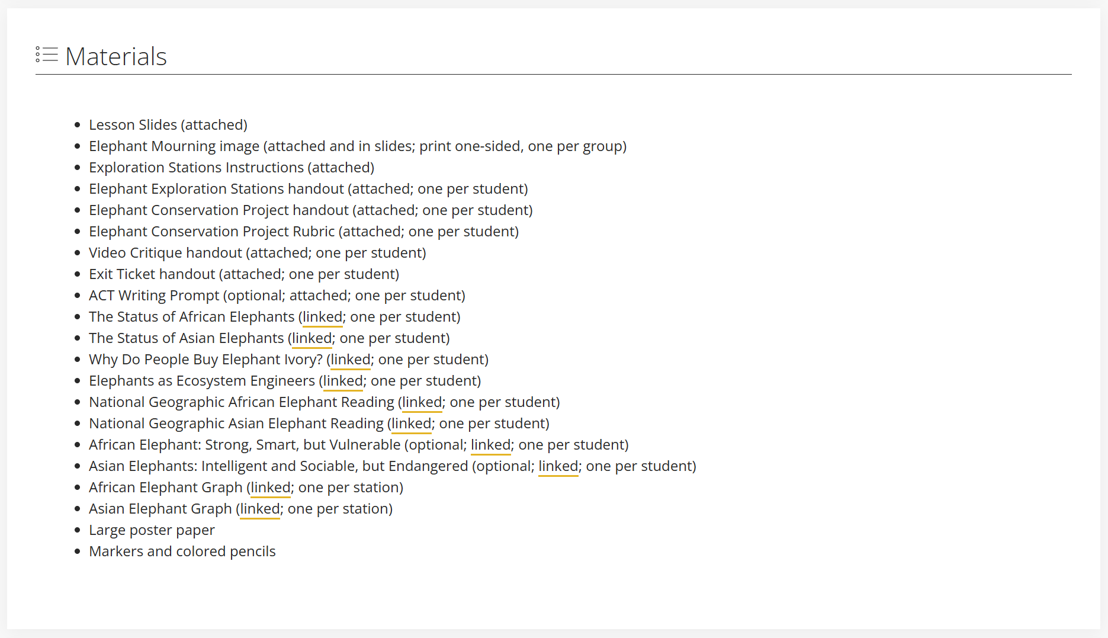
Task: Select the Video Critique handout item
Action: pyautogui.click(x=257, y=253)
